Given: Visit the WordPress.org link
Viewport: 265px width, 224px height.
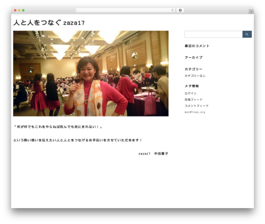Looking at the screenshot, I should 195,112.
